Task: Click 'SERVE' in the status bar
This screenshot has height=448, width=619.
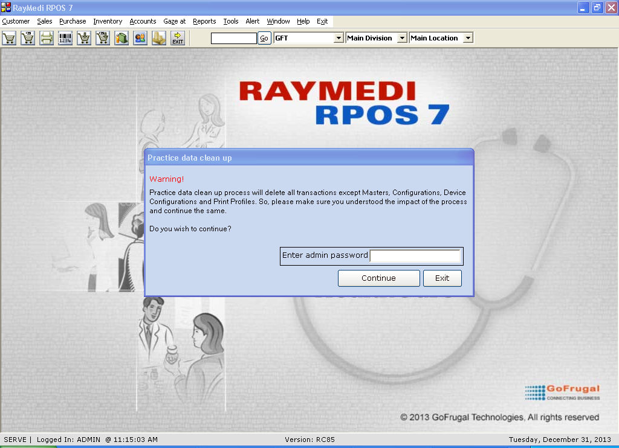Action: point(15,440)
